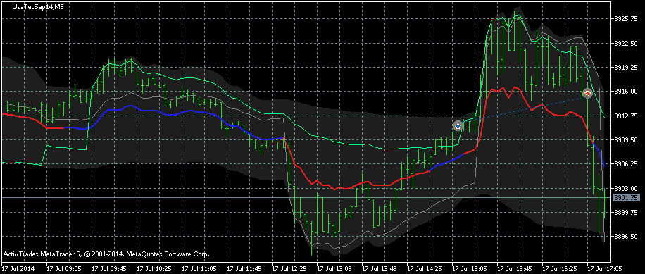Click the time label 17 Jul 09:45

point(109,268)
